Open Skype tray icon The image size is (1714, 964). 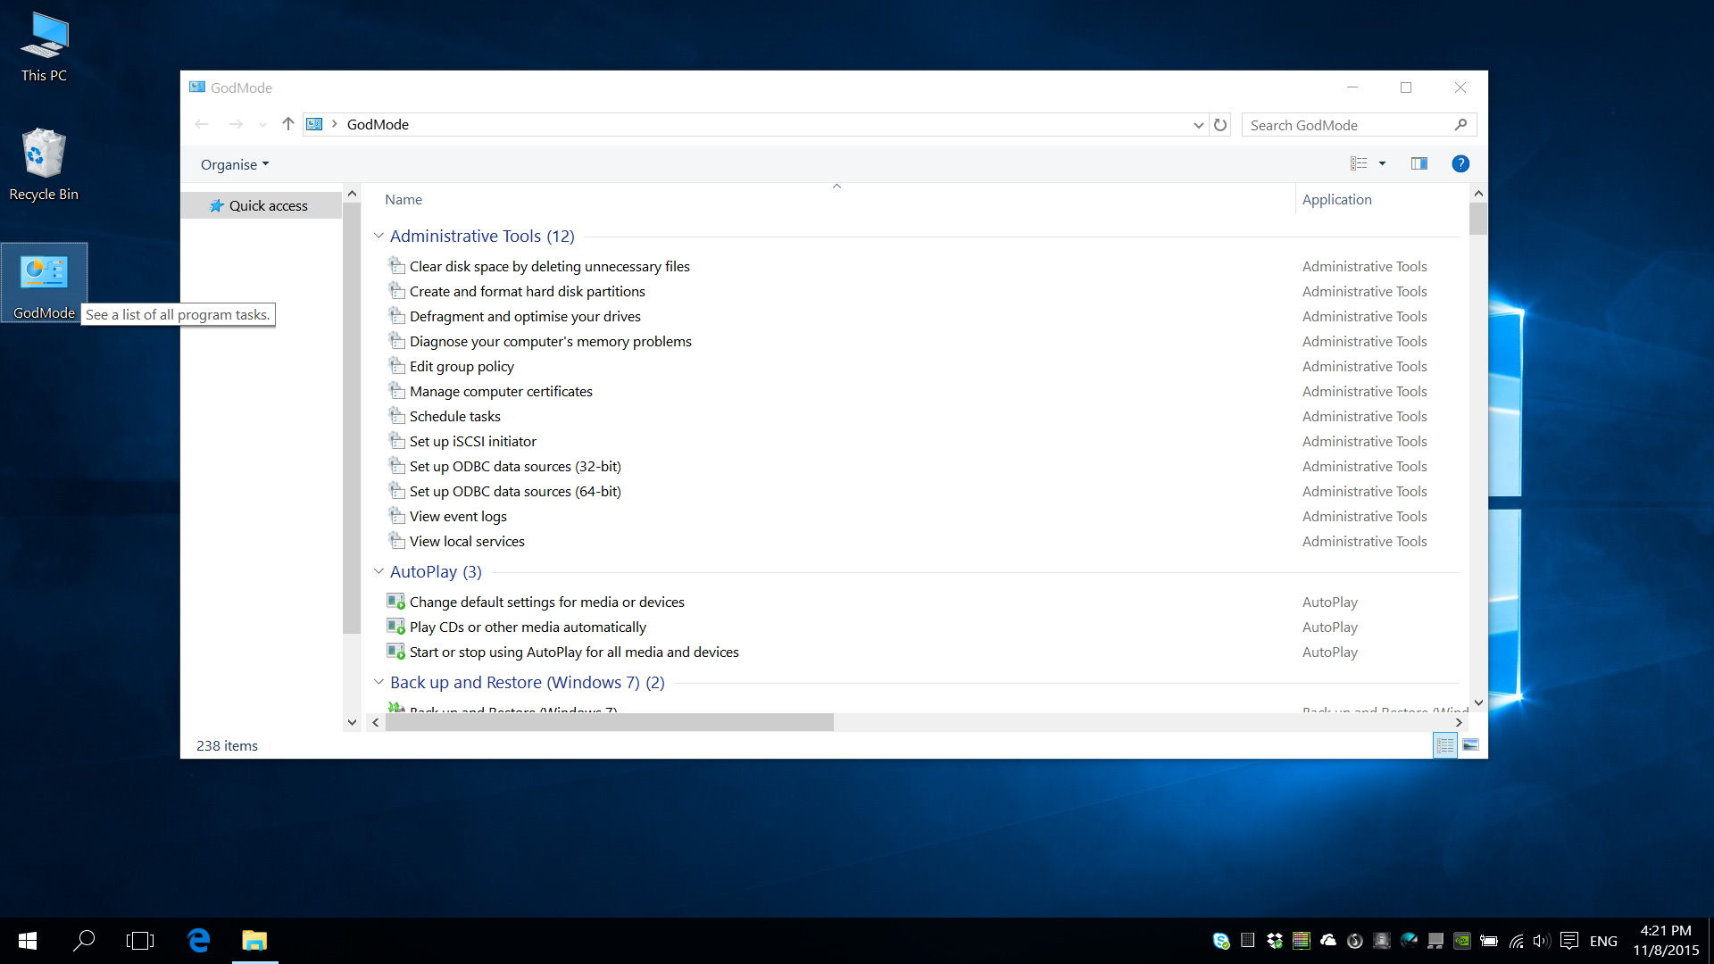click(1221, 941)
